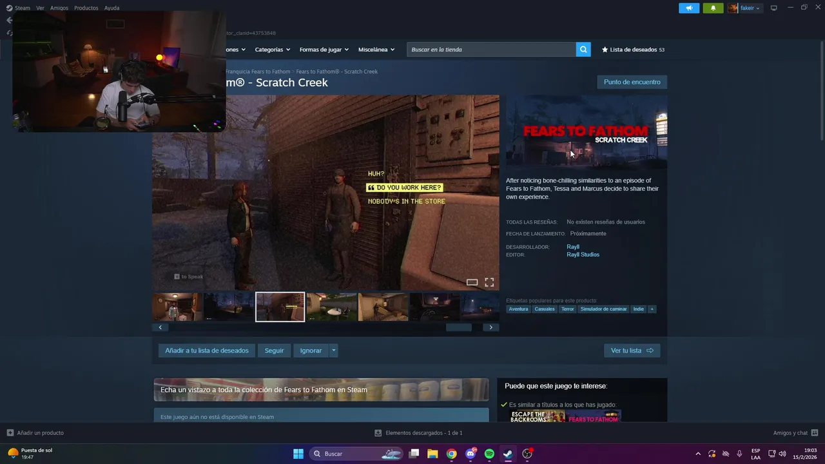Select the Casuales tag
The height and width of the screenshot is (464, 825).
pos(545,309)
